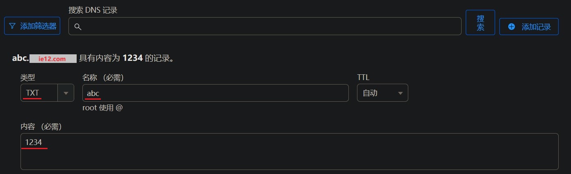Click the funnel icon on the filter button
This screenshot has height=174, width=571.
coord(12,26)
